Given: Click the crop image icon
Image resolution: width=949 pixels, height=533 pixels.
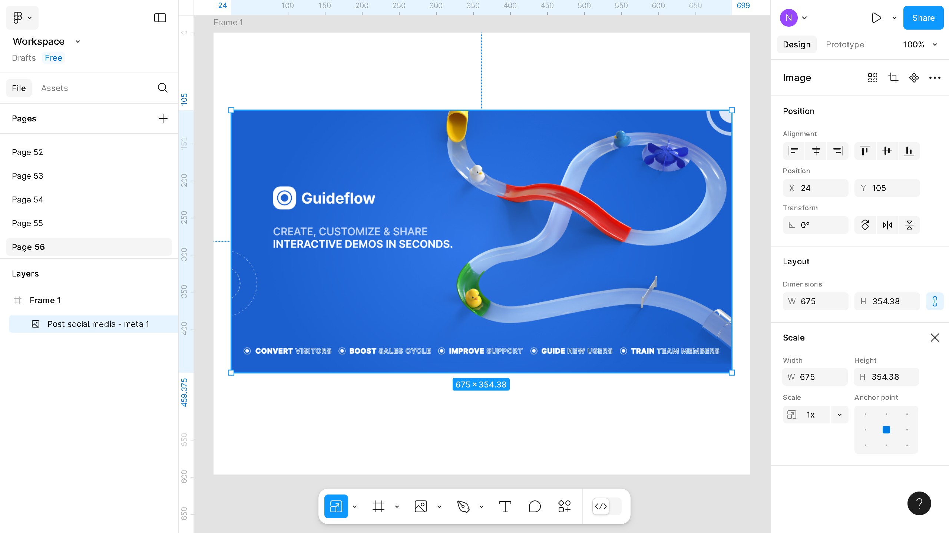Looking at the screenshot, I should point(893,78).
